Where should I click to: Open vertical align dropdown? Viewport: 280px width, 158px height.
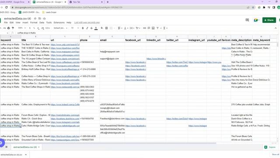click(126, 28)
